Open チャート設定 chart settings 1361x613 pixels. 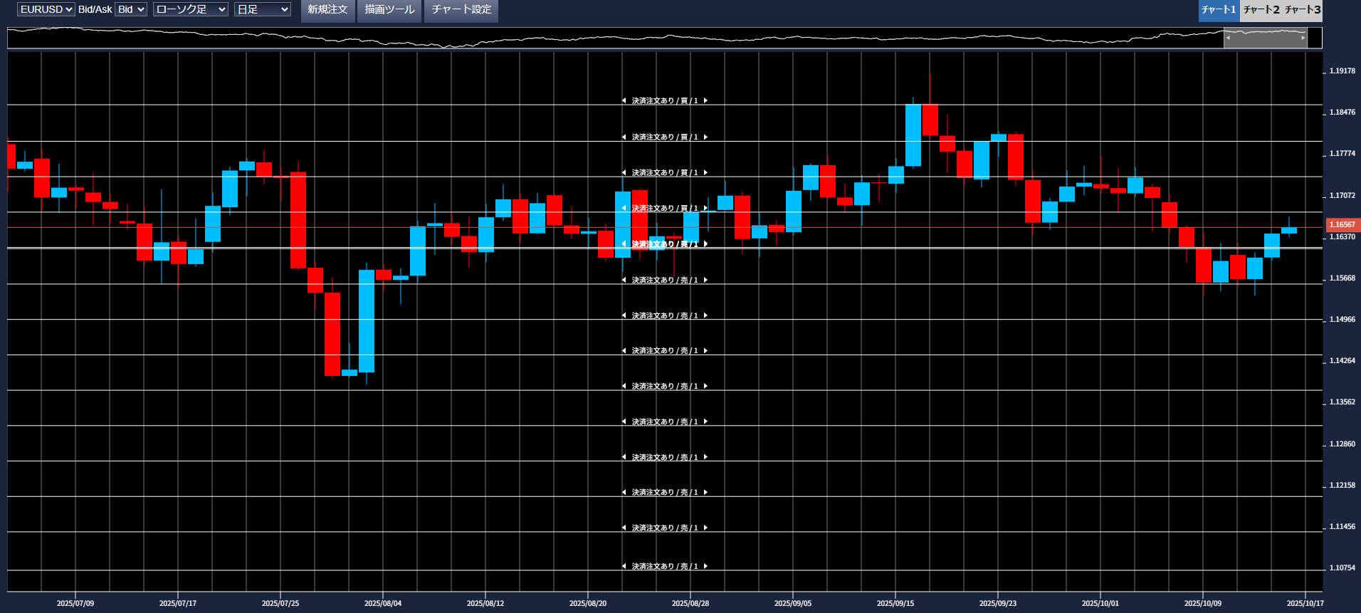(461, 10)
